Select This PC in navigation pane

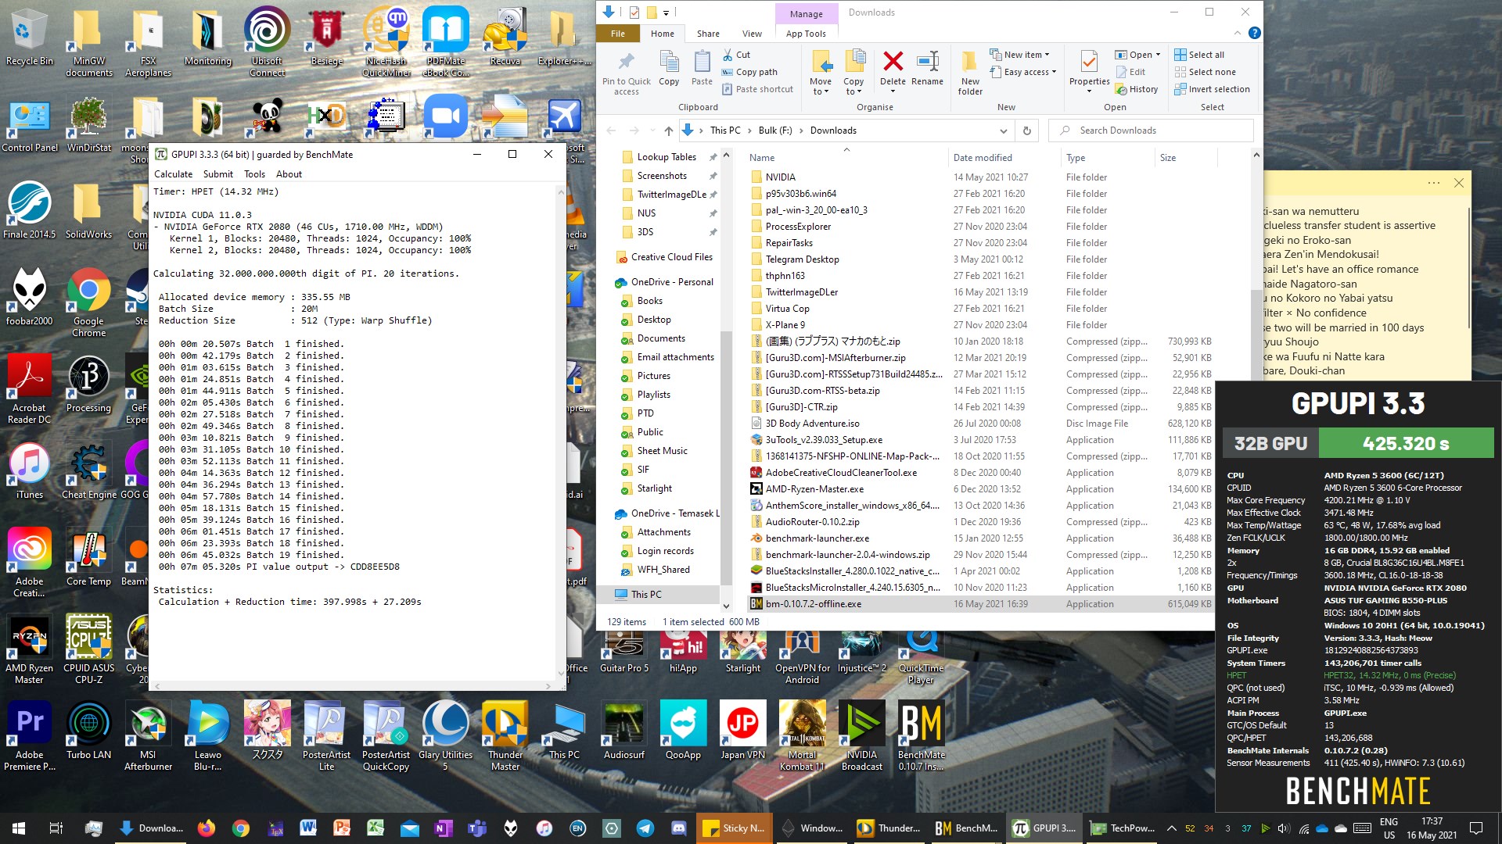tap(646, 595)
